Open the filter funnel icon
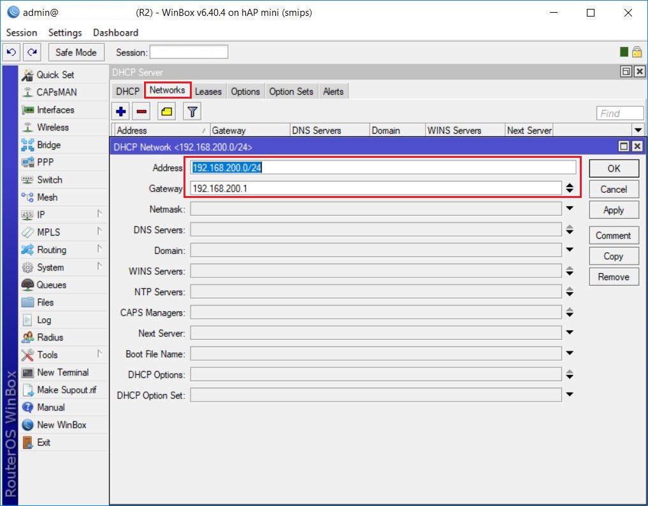 point(192,111)
